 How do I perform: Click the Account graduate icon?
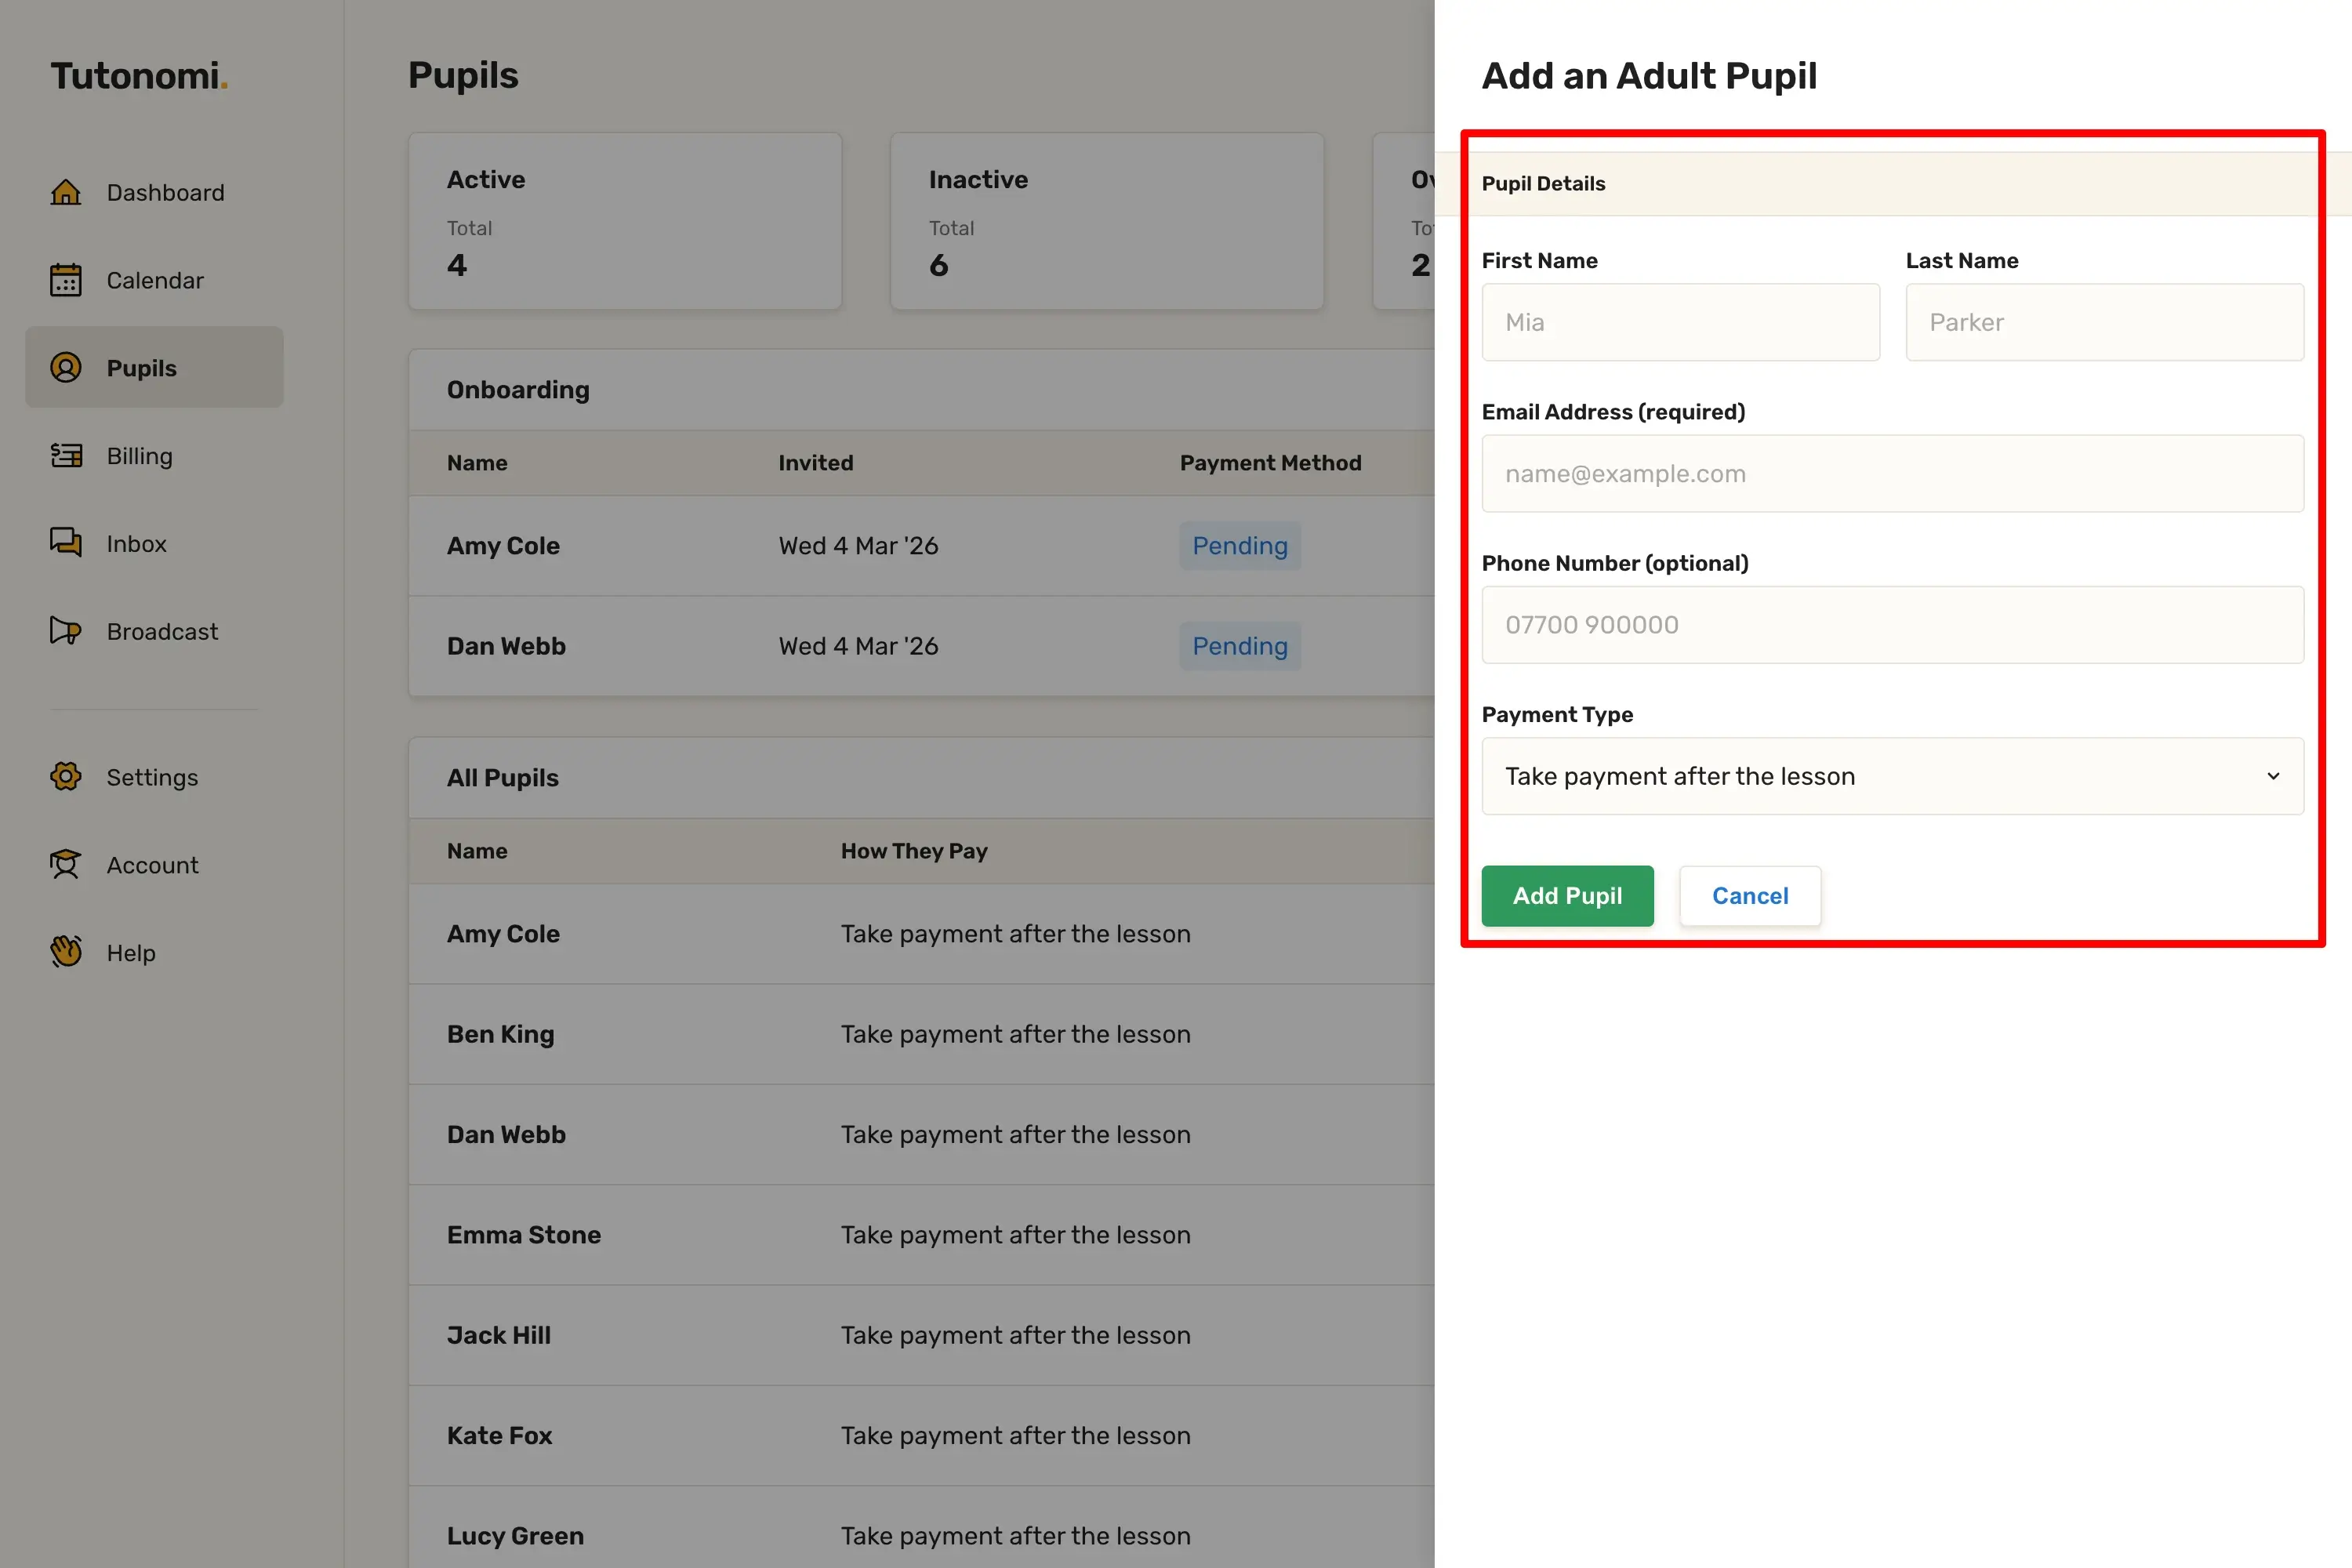pos(66,865)
